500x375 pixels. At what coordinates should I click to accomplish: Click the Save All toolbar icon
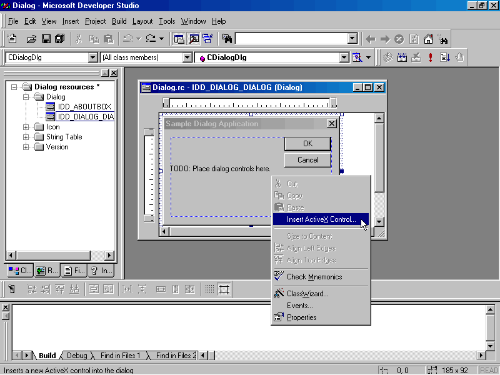click(x=59, y=39)
